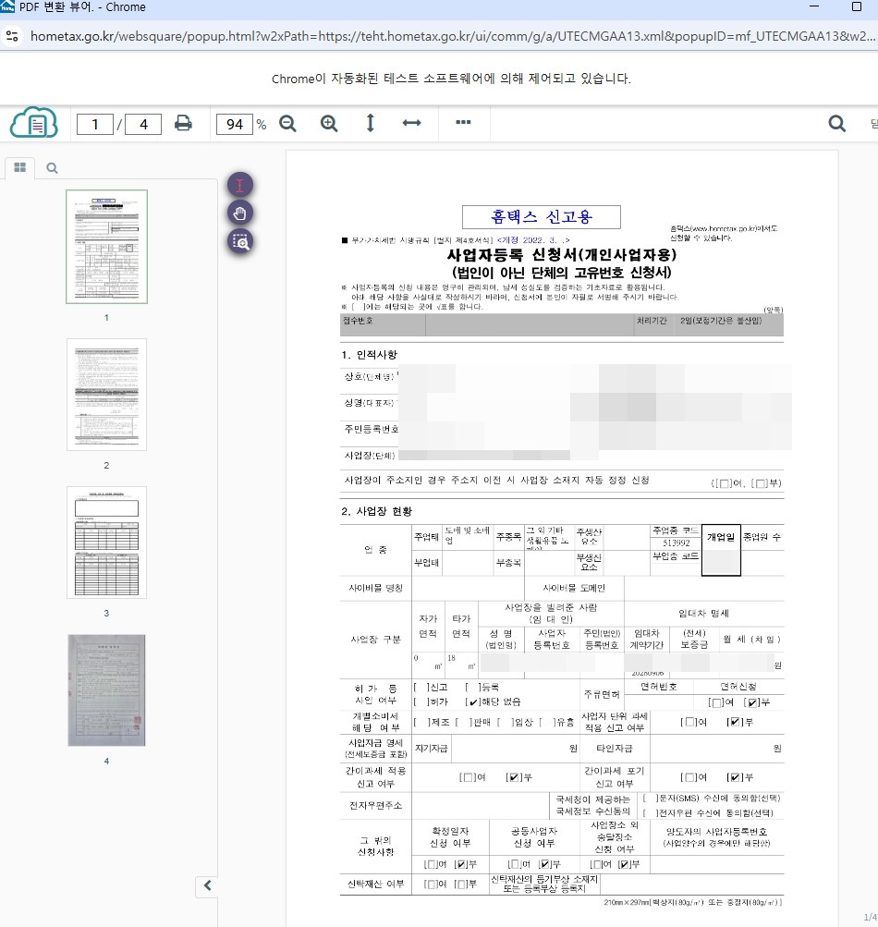Click the heading 1. 인적사항
Screen dimensions: 878x927
click(x=369, y=355)
